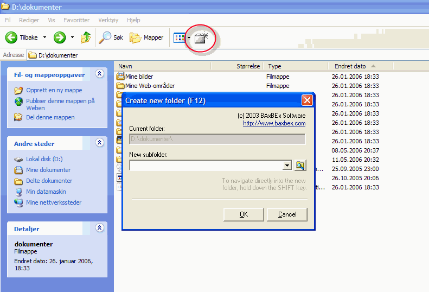This screenshot has width=429, height=292.
Task: Sort by the Type column header
Action: [x=296, y=66]
